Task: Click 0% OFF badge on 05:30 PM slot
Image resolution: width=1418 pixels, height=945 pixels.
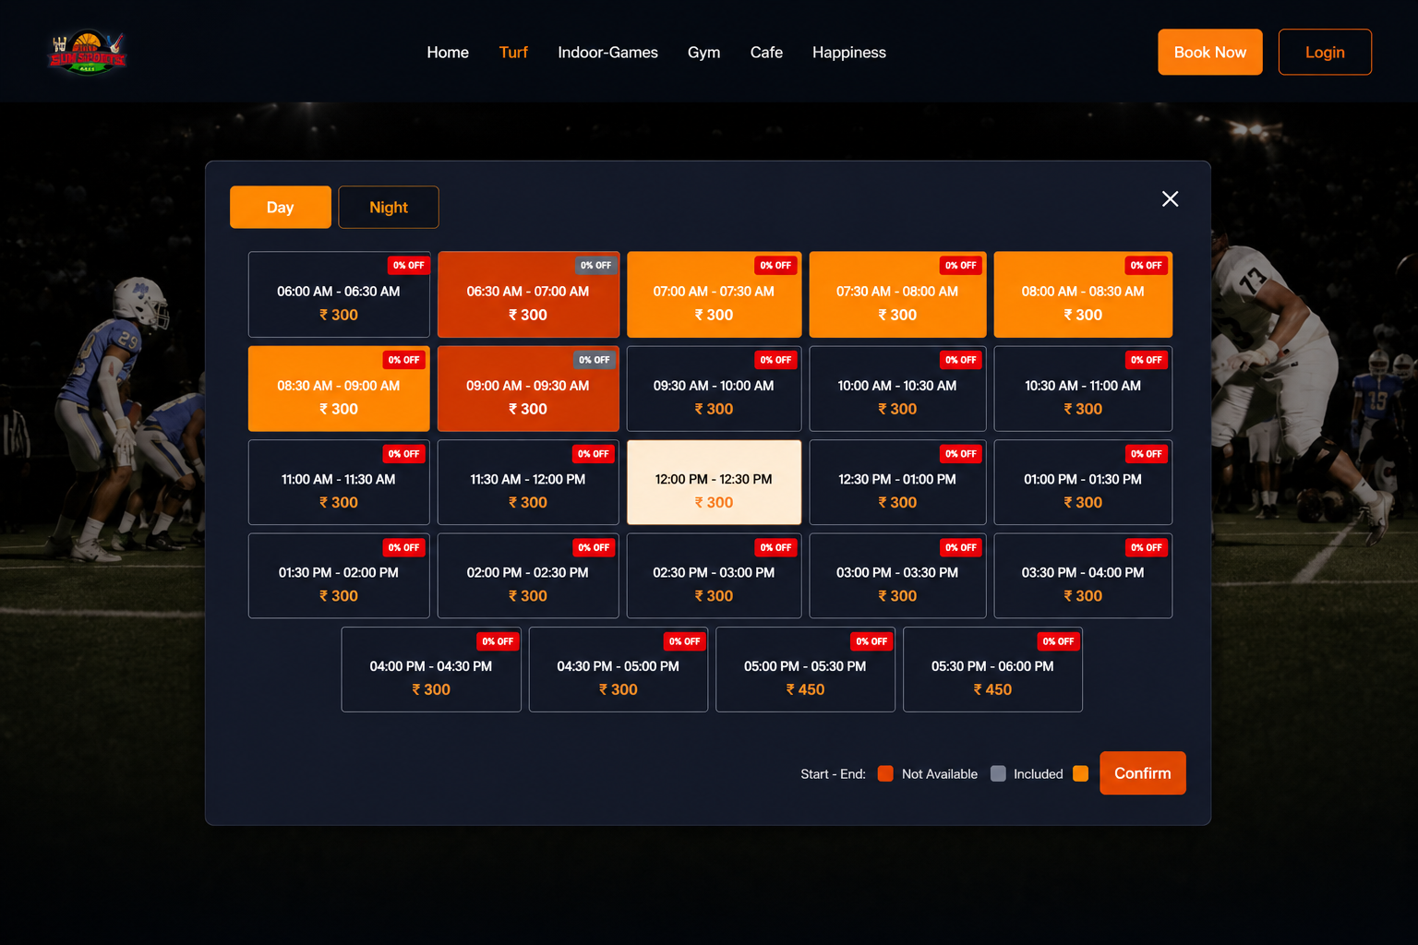Action: coord(1058,641)
